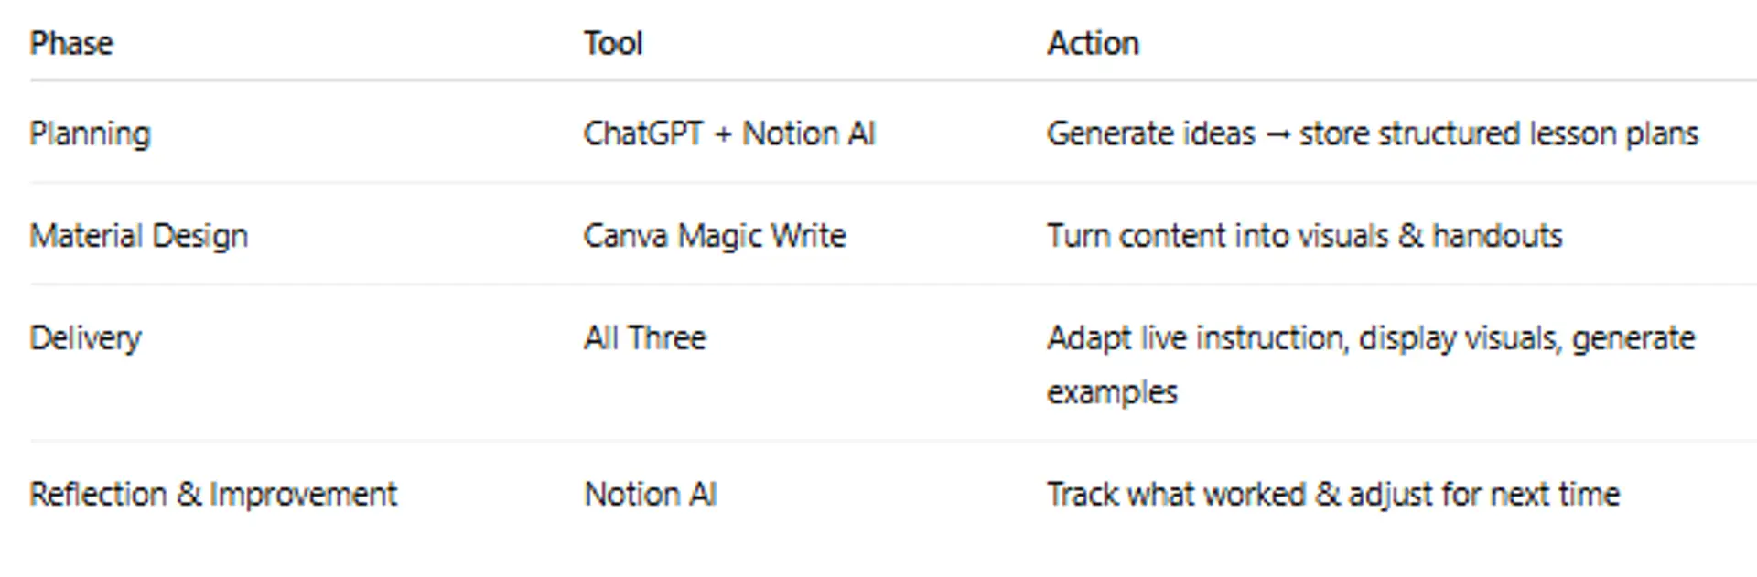Click the word 'handouts' in Material Design row
The image size is (1757, 577).
(1497, 236)
